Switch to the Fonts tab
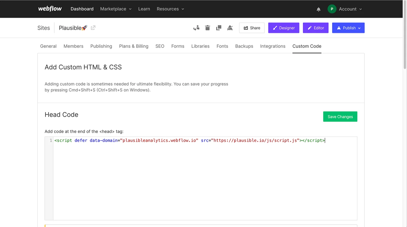 (x=222, y=46)
